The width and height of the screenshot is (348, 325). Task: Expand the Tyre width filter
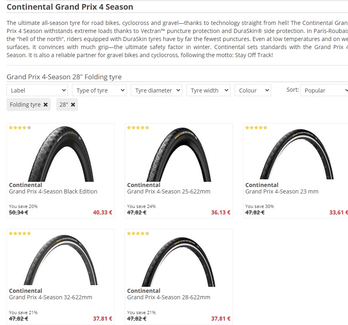(x=208, y=90)
